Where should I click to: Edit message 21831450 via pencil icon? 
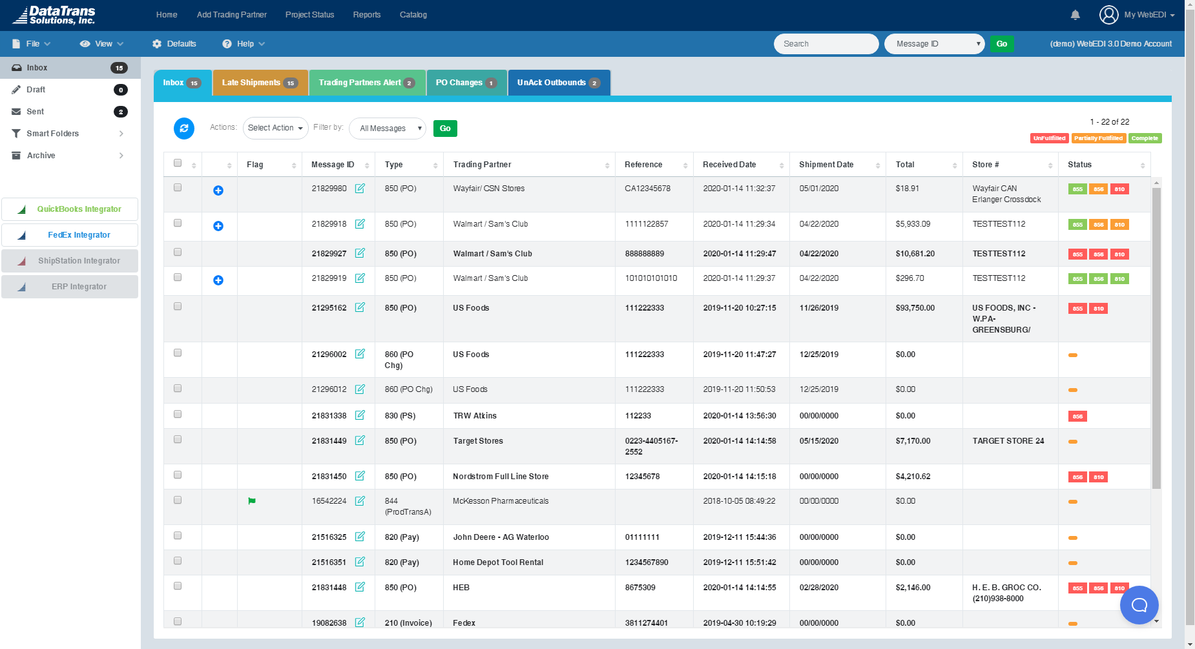click(360, 476)
